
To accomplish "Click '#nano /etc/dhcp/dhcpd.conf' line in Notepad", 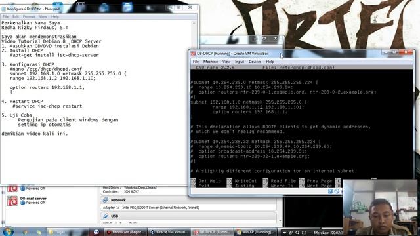I will point(46,69).
